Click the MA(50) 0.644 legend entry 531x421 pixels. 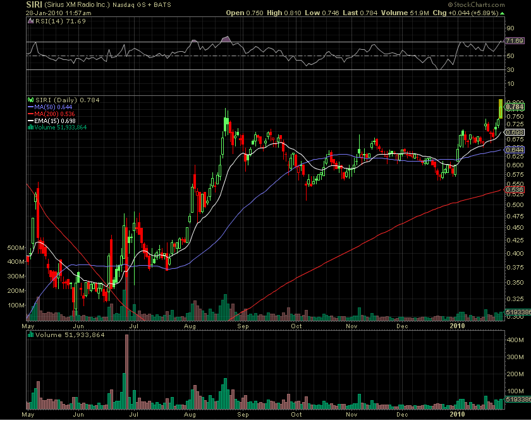point(53,107)
